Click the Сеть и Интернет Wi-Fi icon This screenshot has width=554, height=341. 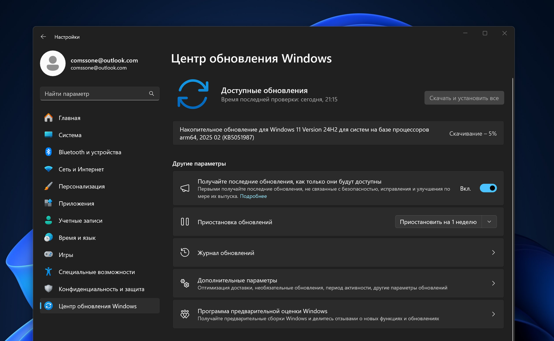(48, 169)
